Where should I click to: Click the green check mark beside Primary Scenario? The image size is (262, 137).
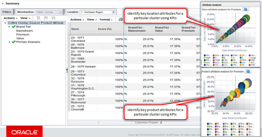click(14, 42)
